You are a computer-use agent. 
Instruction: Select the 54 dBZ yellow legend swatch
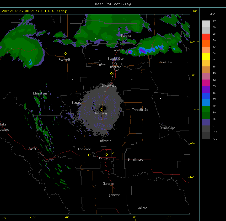pos(206,56)
